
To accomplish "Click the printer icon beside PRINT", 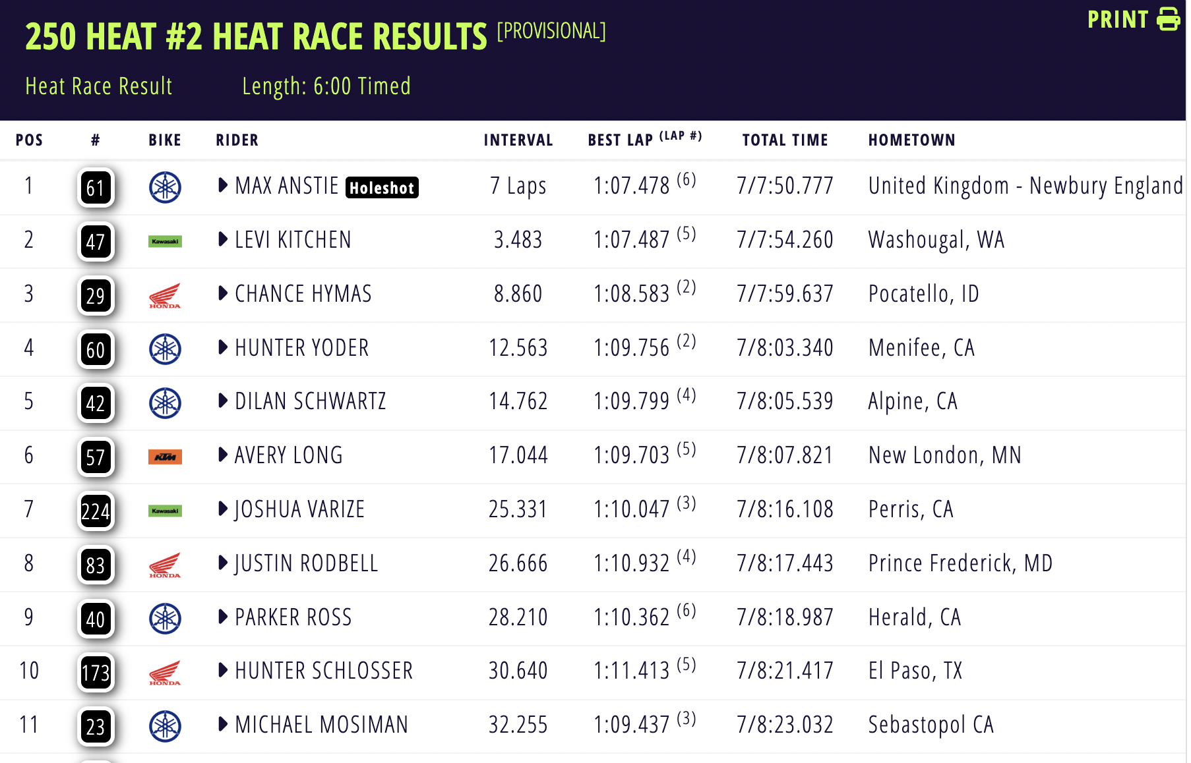I will (1169, 19).
